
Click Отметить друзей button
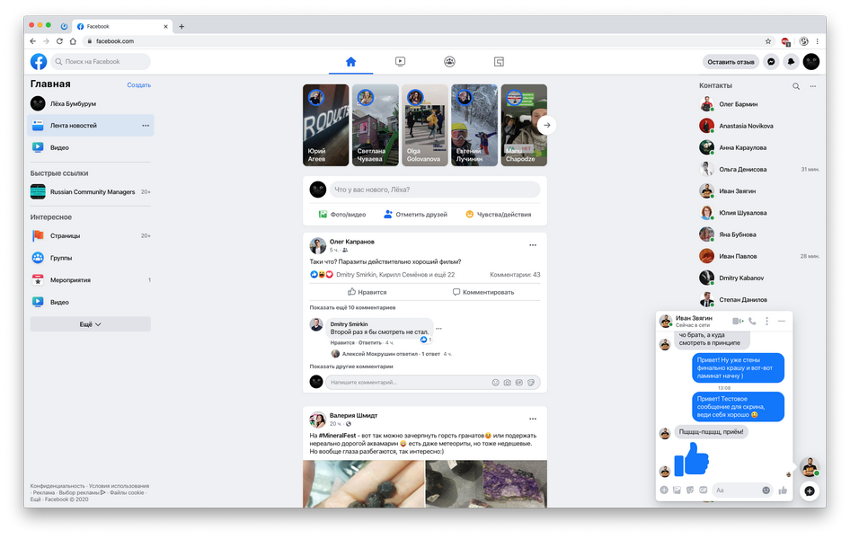click(x=416, y=215)
